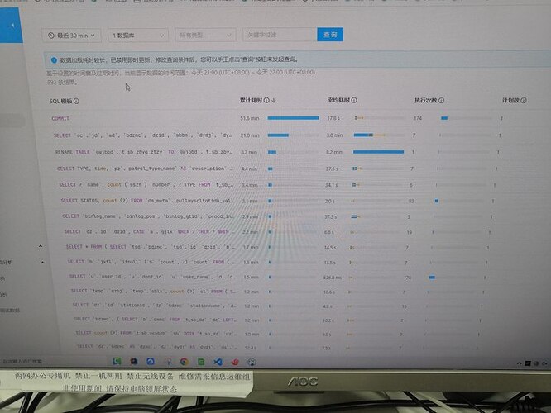Open the SELECT `cc`.`id` statement row

pyautogui.click(x=142, y=135)
